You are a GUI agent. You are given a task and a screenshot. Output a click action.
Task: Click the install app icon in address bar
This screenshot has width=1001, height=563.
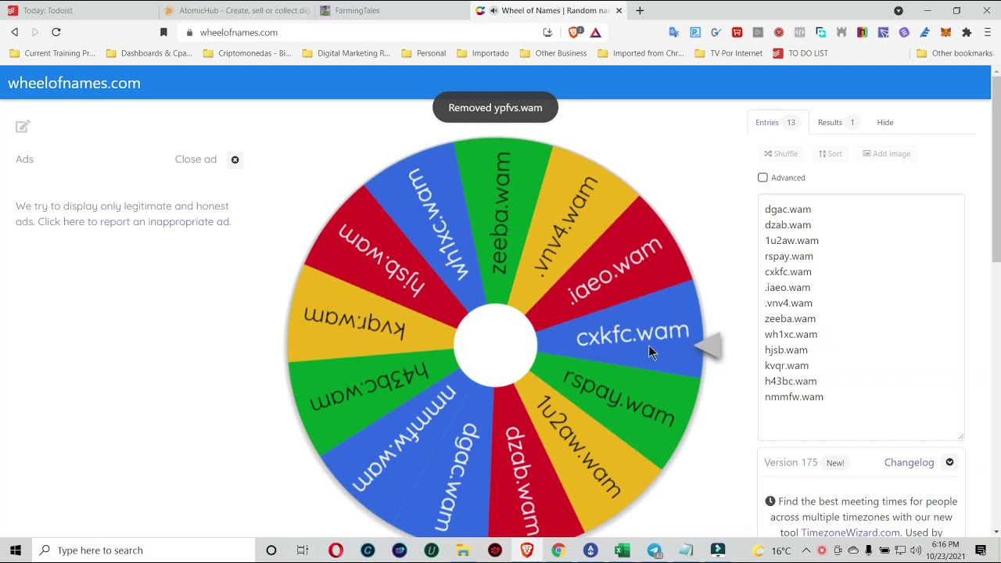[547, 32]
